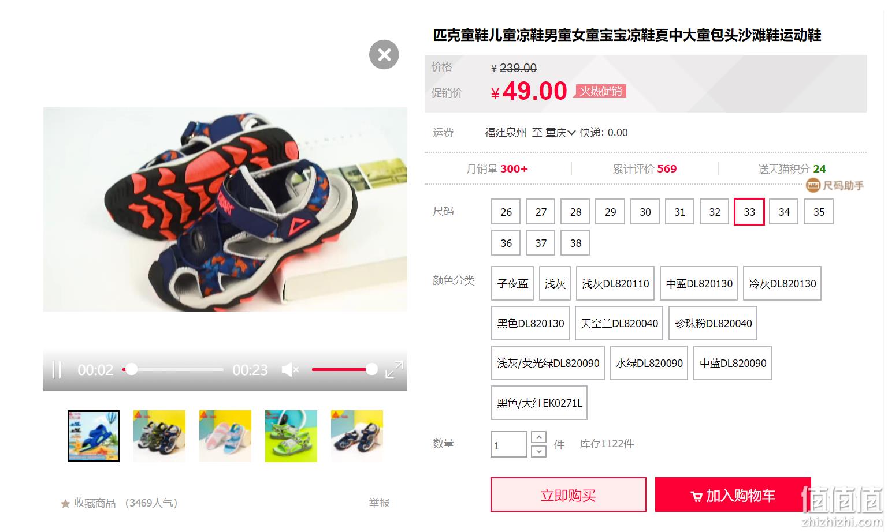Pick color 黑色/大红EK0271L

point(540,403)
